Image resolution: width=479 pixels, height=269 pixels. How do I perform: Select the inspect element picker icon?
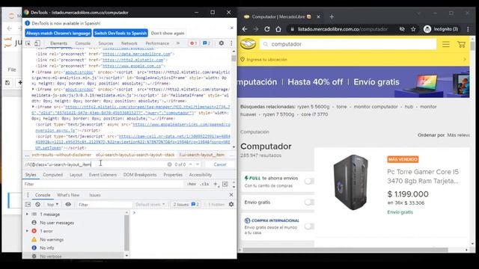(x=28, y=43)
